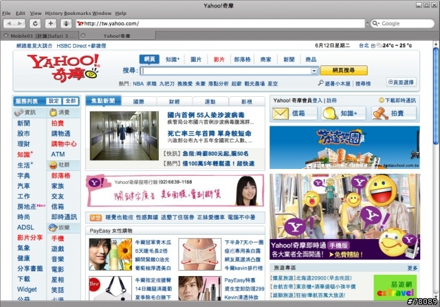Click the Google search input field
This screenshot has width=440, height=307.
pos(403,23)
